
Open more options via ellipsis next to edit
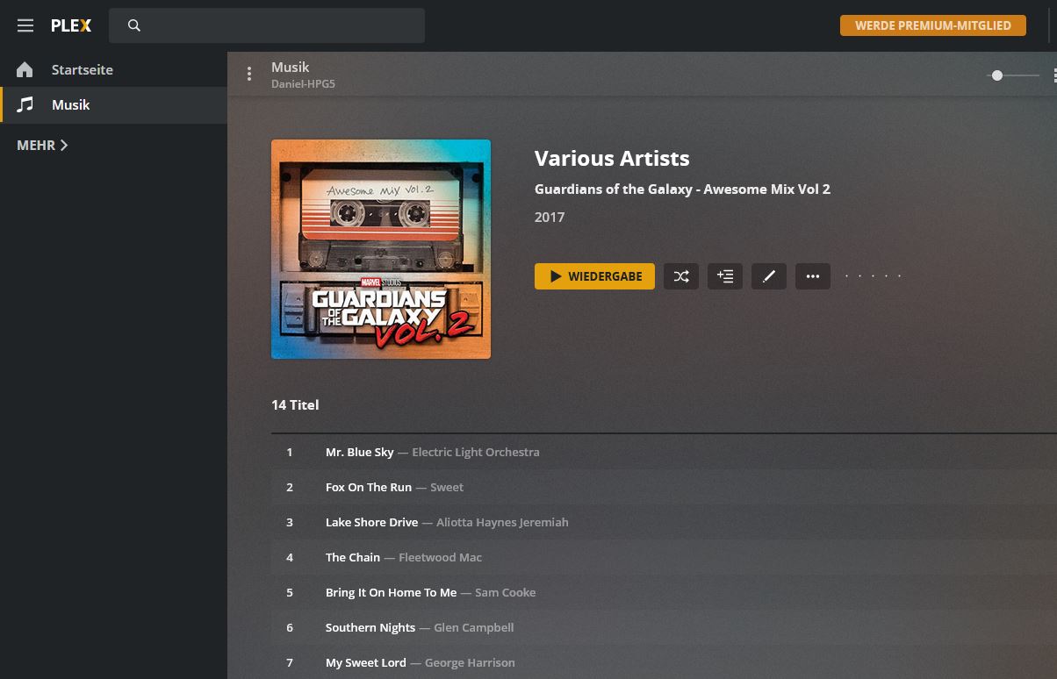point(812,275)
